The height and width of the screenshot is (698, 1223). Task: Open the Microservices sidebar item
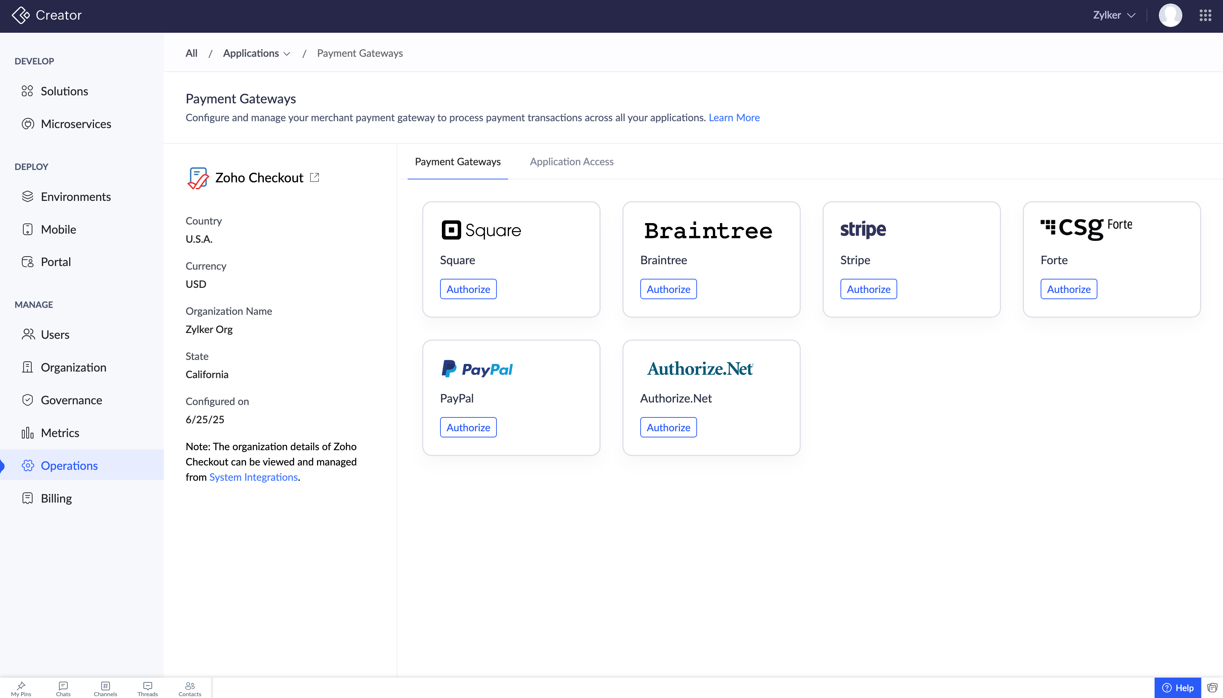(76, 124)
